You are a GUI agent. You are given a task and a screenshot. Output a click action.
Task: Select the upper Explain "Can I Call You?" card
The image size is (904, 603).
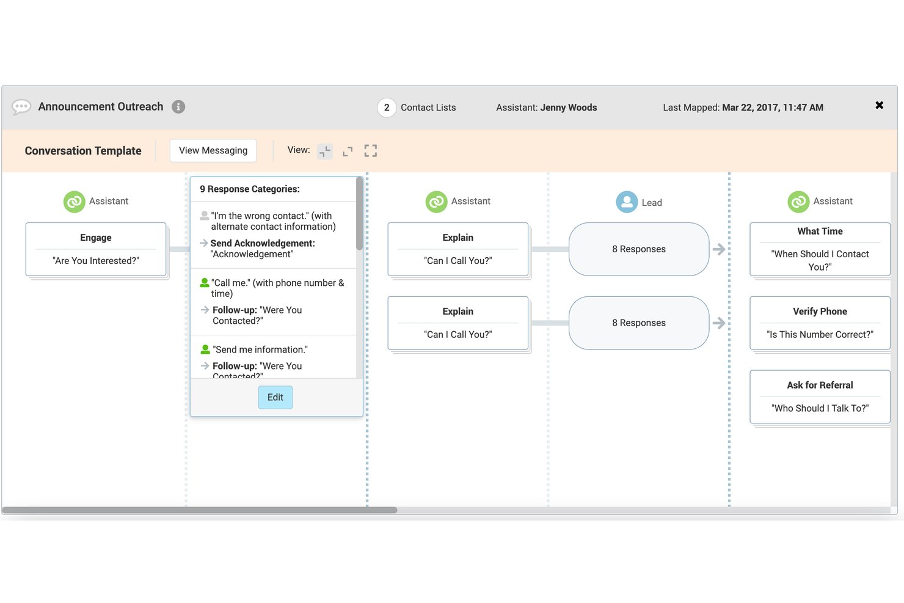[x=458, y=249]
